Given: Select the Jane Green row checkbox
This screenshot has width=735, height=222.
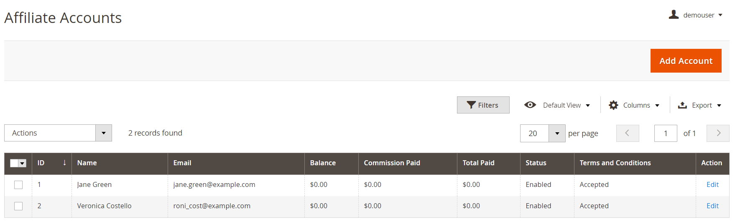Looking at the screenshot, I should point(18,185).
